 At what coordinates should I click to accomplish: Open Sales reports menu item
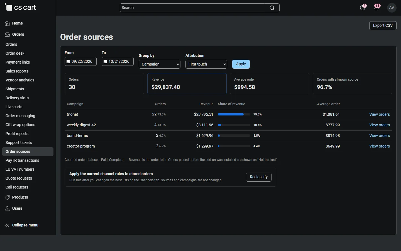pyautogui.click(x=17, y=71)
